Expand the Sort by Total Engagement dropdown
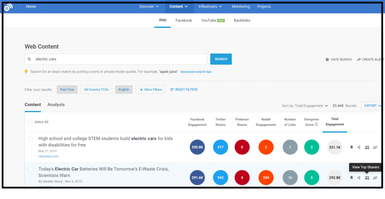Image resolution: width=385 pixels, height=199 pixels. point(305,106)
